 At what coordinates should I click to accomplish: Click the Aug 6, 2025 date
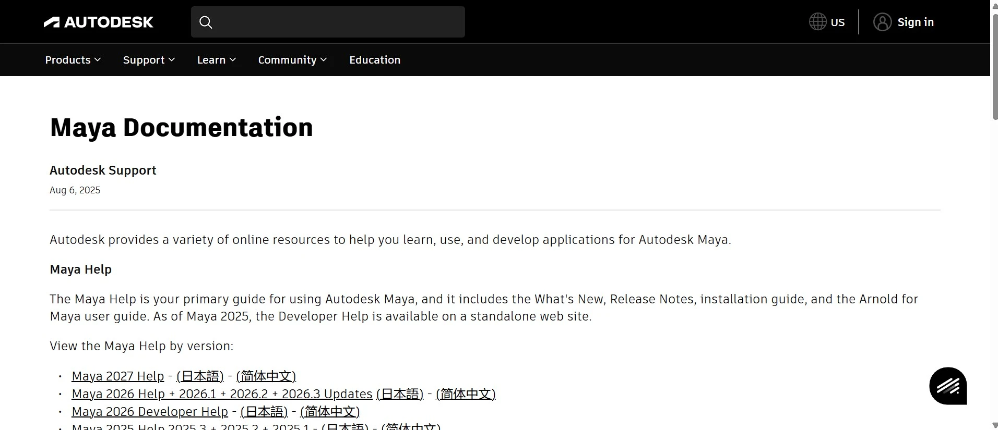pyautogui.click(x=75, y=190)
